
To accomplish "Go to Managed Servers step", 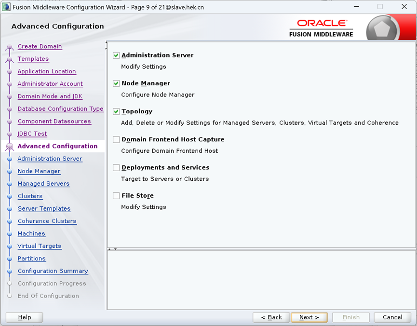I will coord(43,184).
